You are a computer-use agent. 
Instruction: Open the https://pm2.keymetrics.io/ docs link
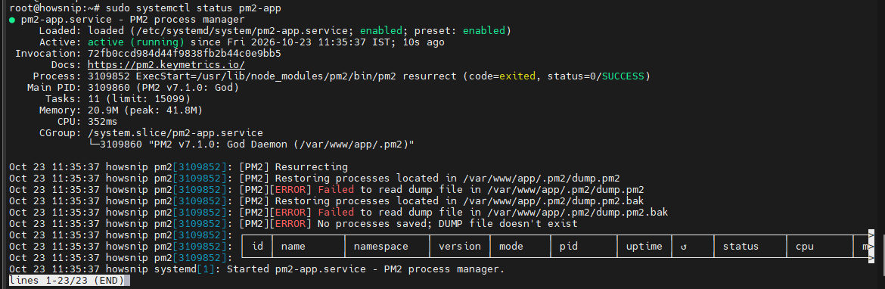pyautogui.click(x=166, y=65)
